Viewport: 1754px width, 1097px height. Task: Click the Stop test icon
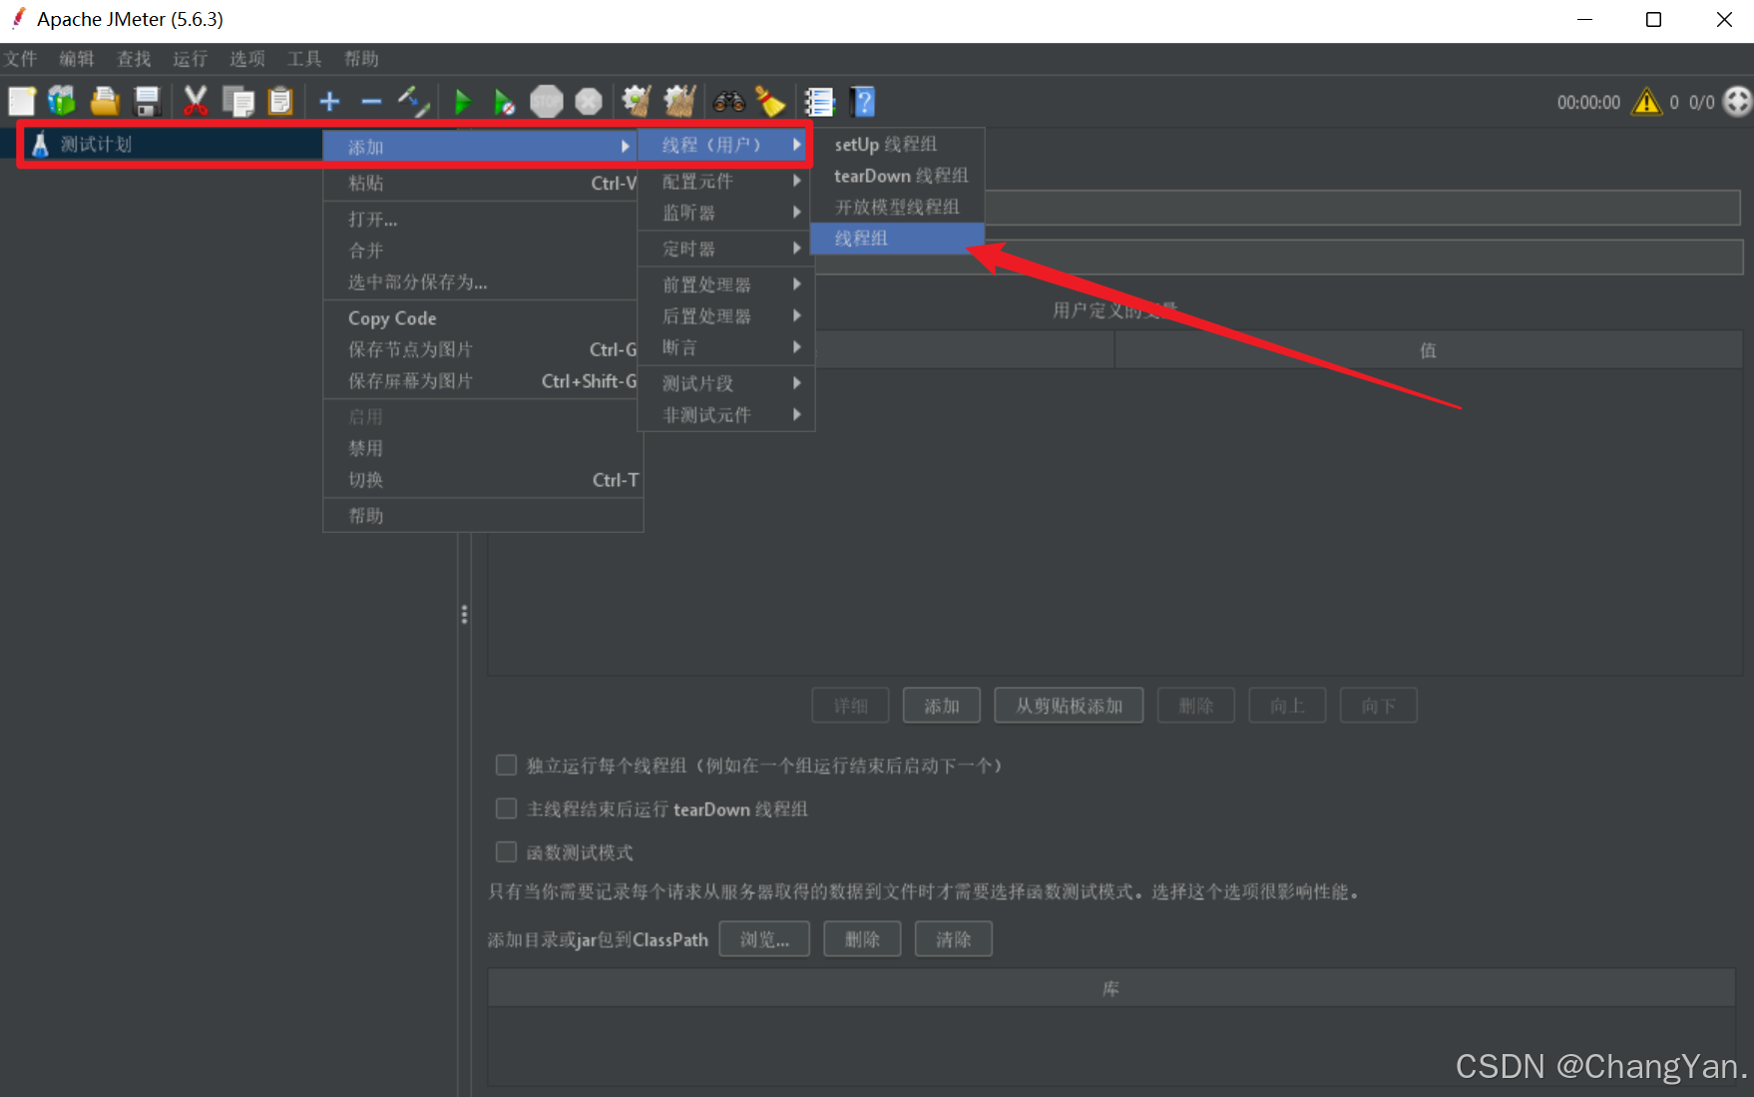coord(547,101)
